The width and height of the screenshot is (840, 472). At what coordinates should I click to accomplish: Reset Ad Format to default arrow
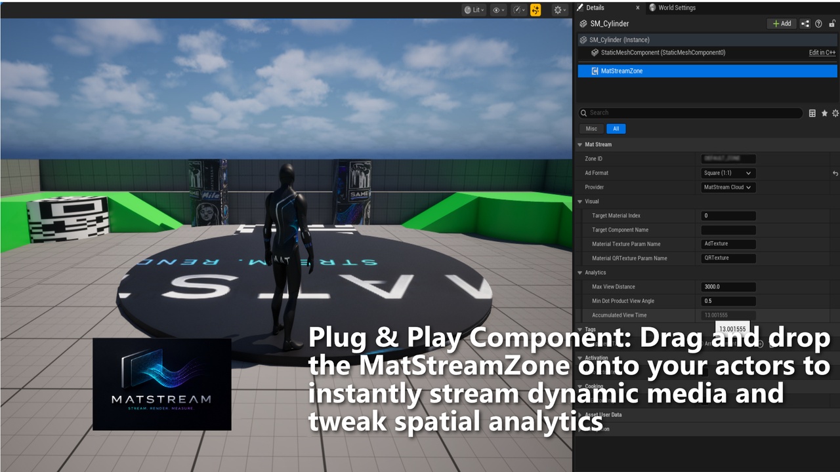coord(835,173)
